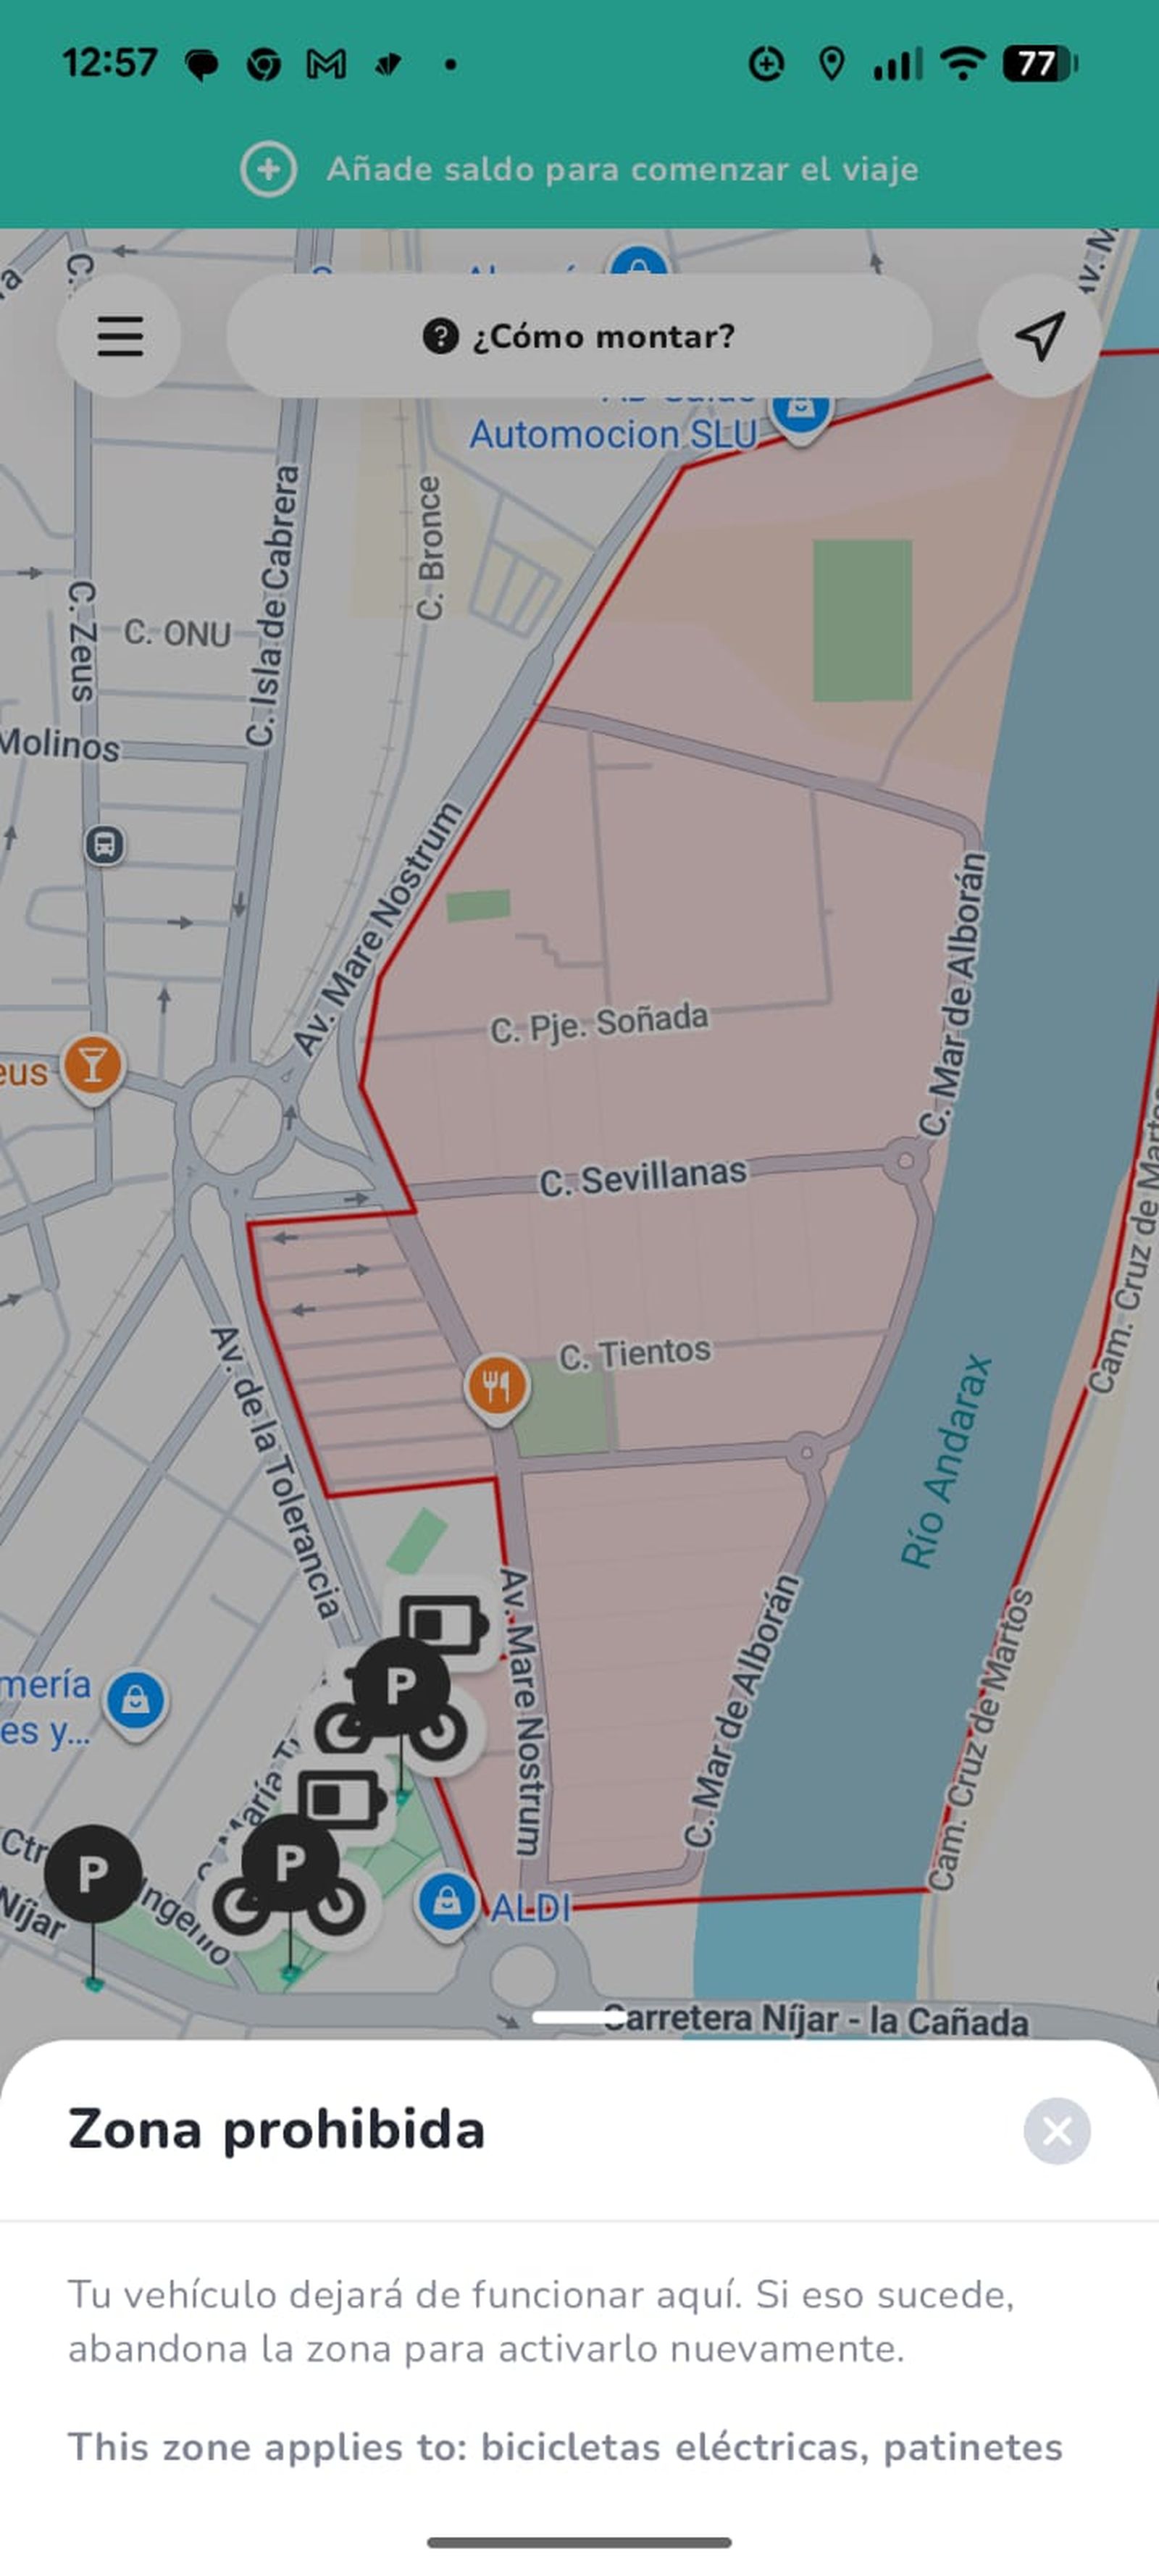The width and height of the screenshot is (1159, 2576).
Task: Tap the Río Andarax label on the map
Action: click(x=945, y=1462)
